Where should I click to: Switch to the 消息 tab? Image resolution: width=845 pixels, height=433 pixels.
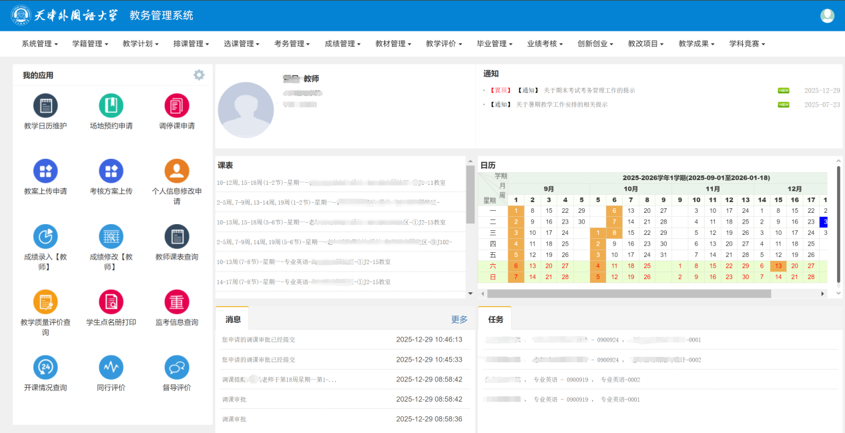(x=233, y=320)
